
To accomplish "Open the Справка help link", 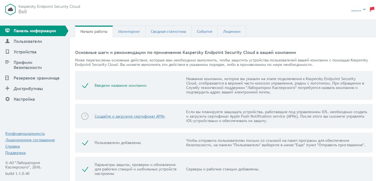I will coord(13,147).
